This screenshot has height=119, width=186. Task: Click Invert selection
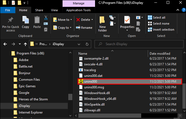[x=161, y=30]
